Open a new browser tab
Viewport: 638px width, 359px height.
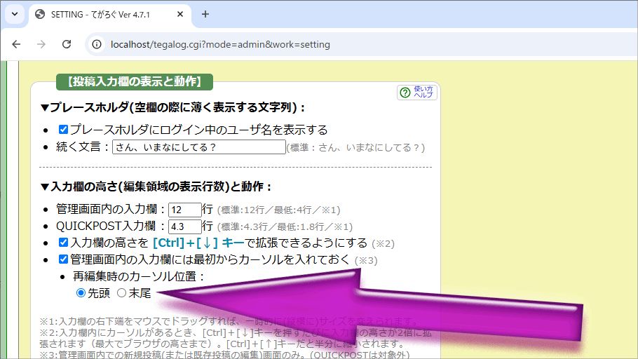click(205, 14)
